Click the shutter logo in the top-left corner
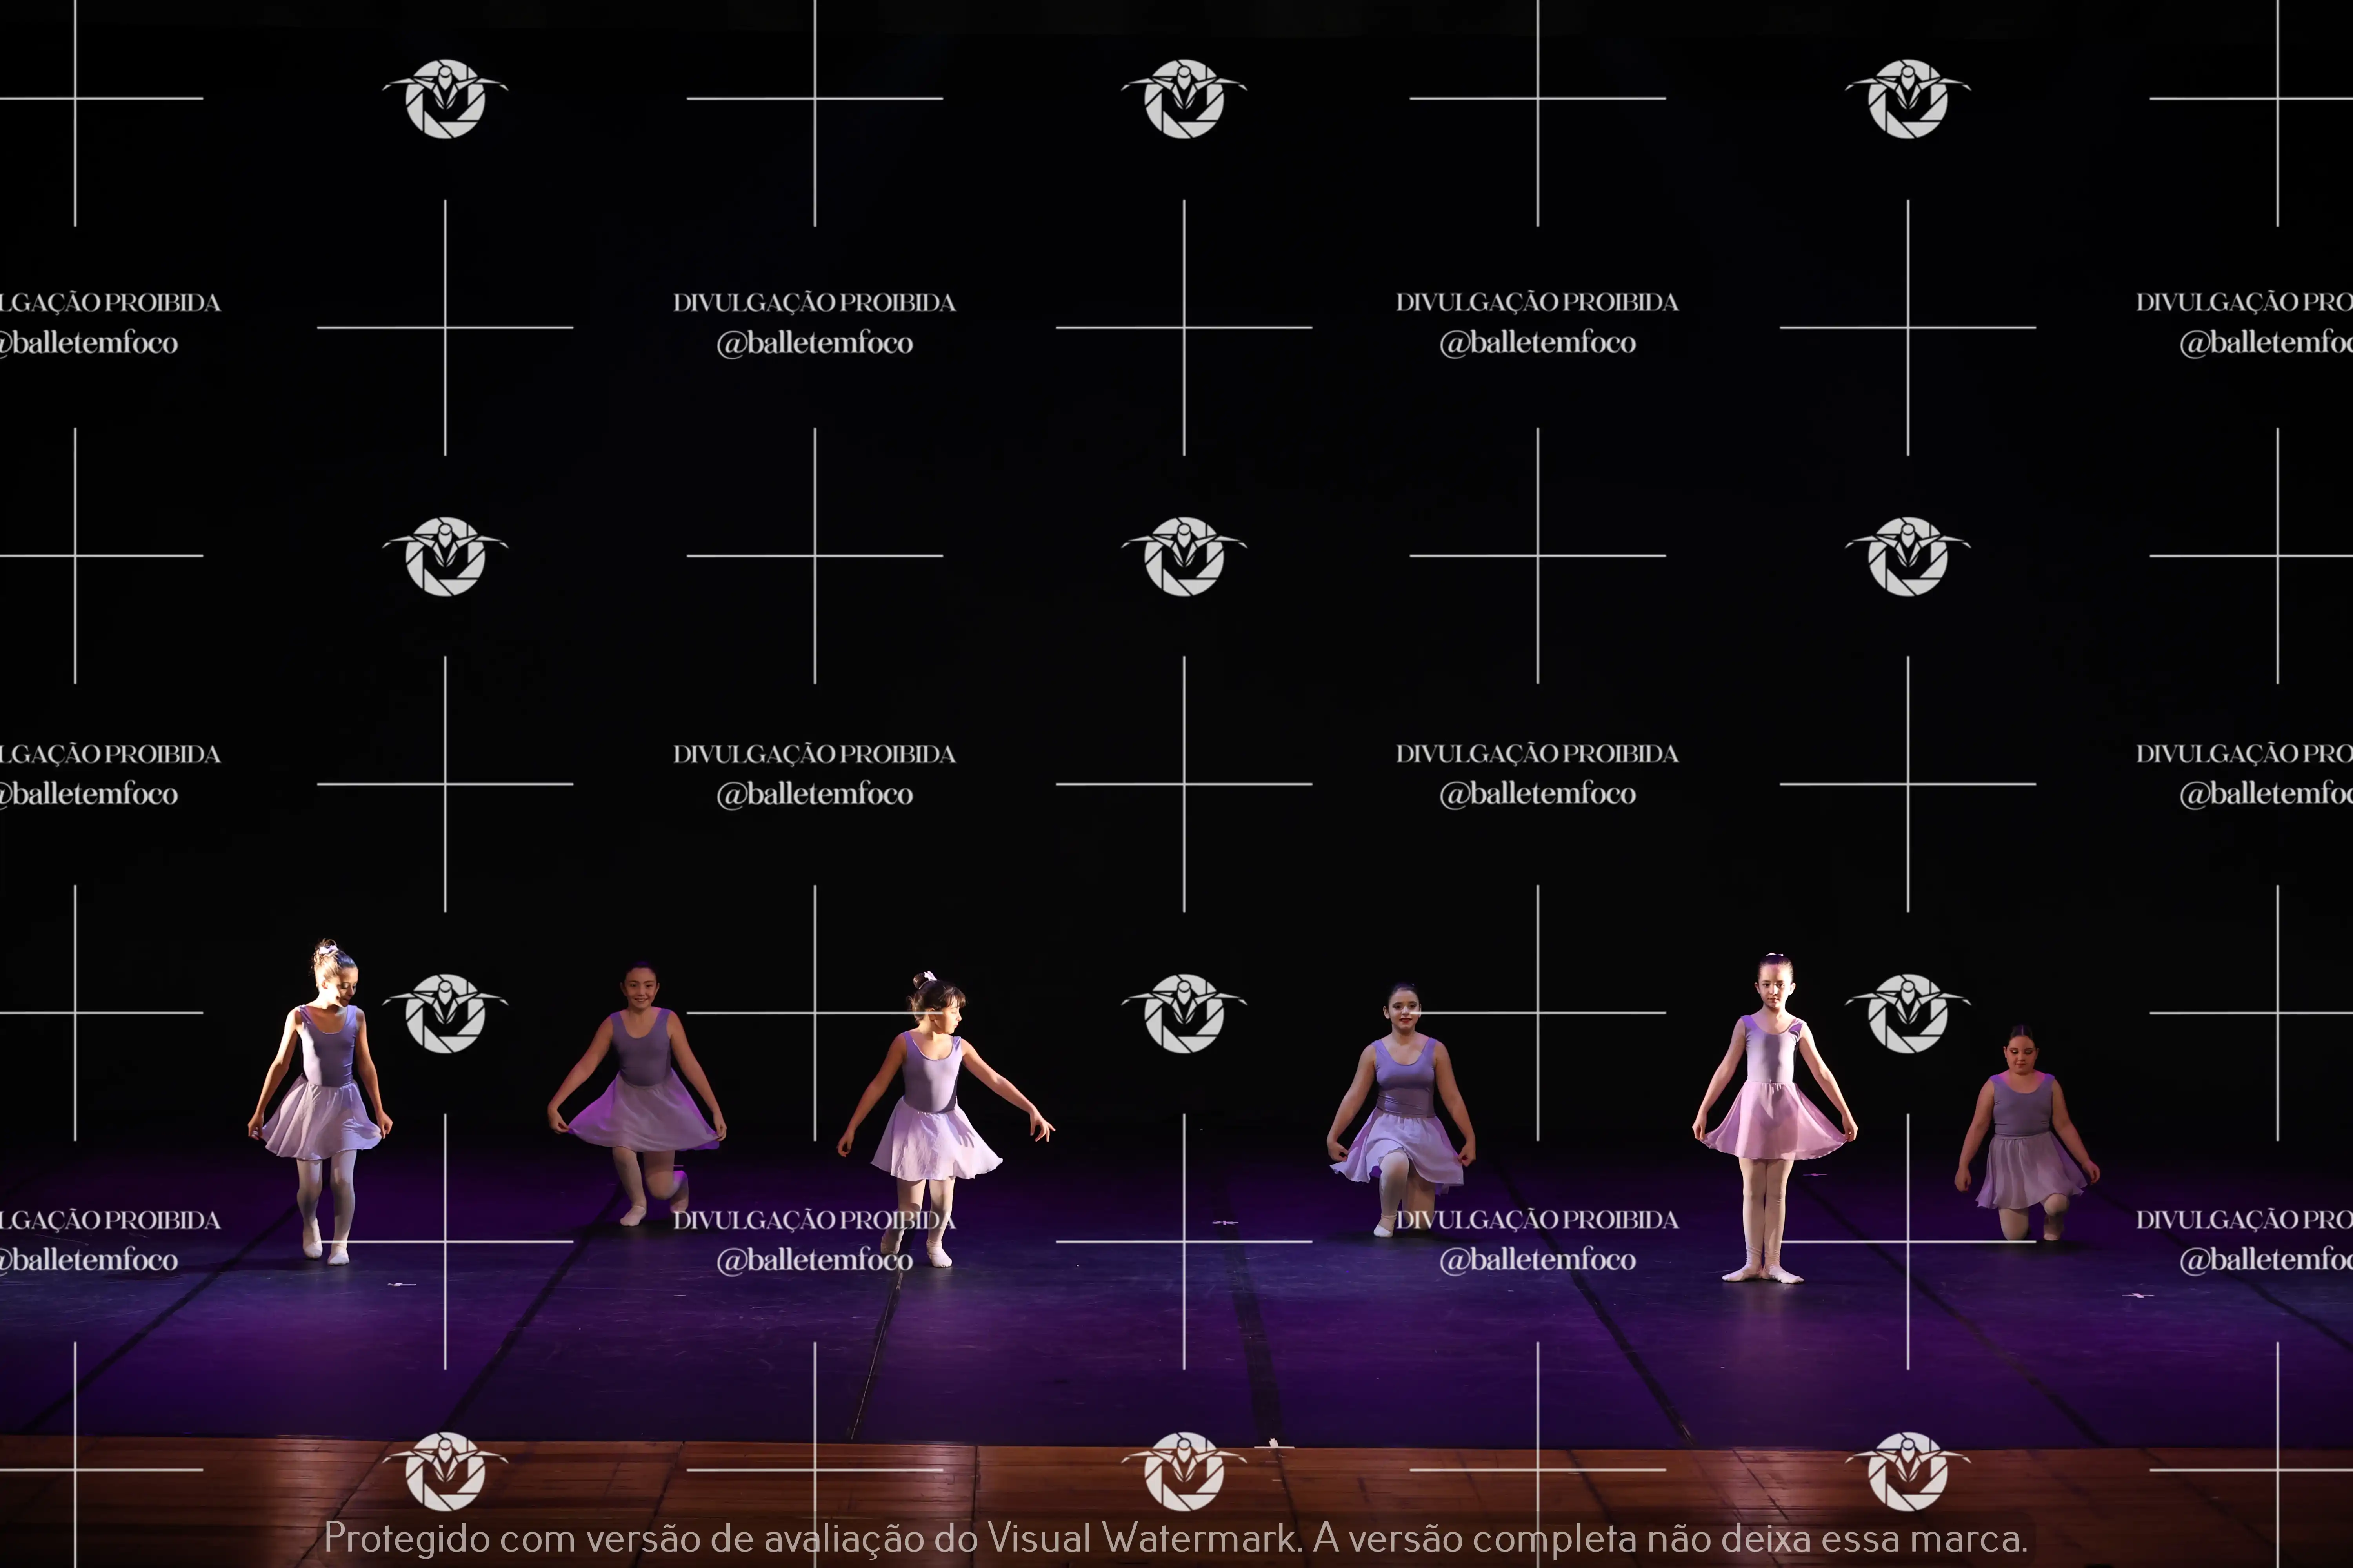The image size is (2353, 1568). (445, 99)
